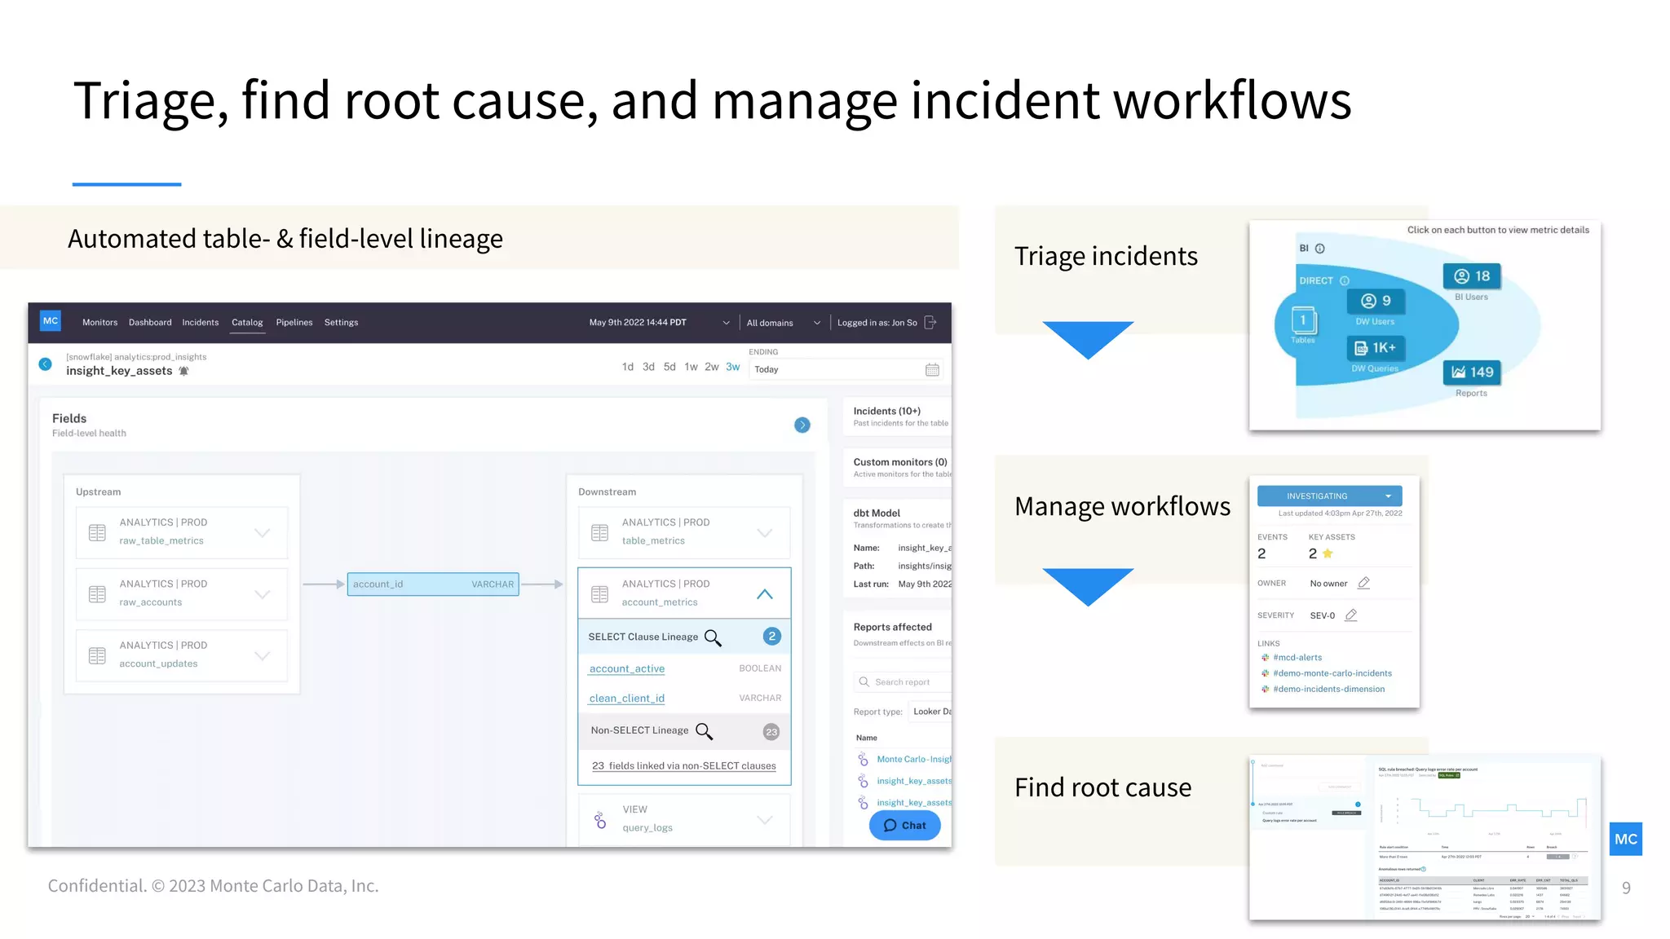The width and height of the screenshot is (1670, 939).
Task: Click the table icon for raw_accounts
Action: point(97,594)
